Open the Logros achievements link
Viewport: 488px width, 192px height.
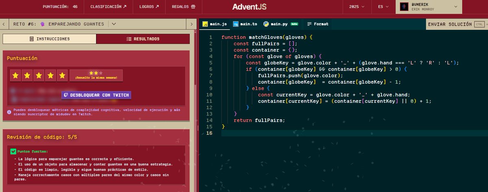(x=149, y=7)
